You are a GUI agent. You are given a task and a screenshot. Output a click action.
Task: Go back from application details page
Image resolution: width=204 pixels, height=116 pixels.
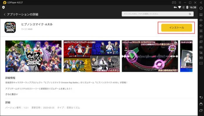[5, 14]
